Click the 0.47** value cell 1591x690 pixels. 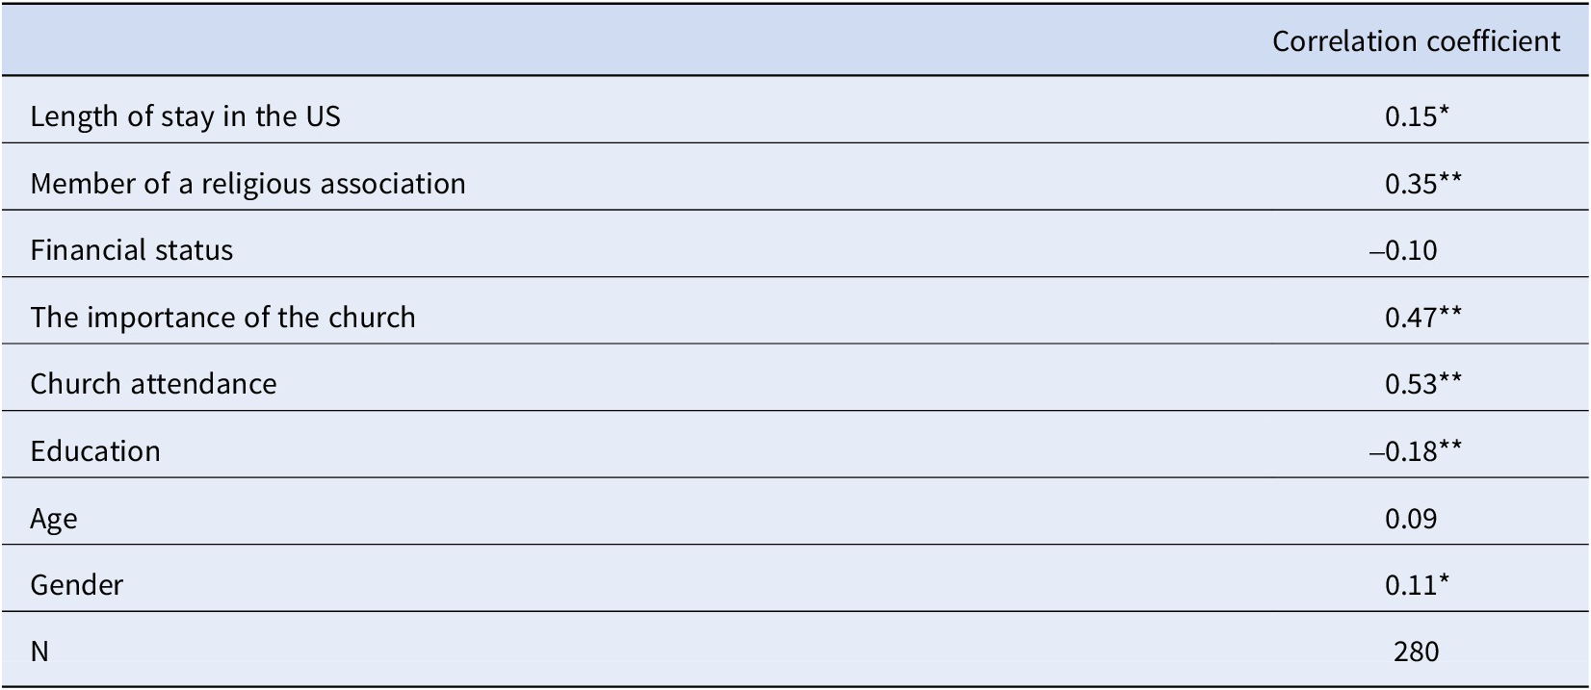tap(1422, 318)
